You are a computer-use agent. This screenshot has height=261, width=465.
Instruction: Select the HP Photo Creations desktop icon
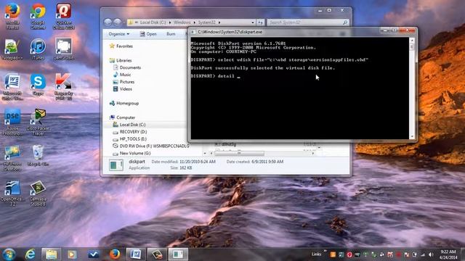12,158
